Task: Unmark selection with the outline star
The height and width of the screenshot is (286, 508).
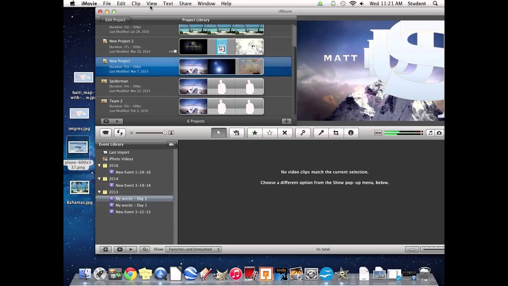Action: click(269, 133)
